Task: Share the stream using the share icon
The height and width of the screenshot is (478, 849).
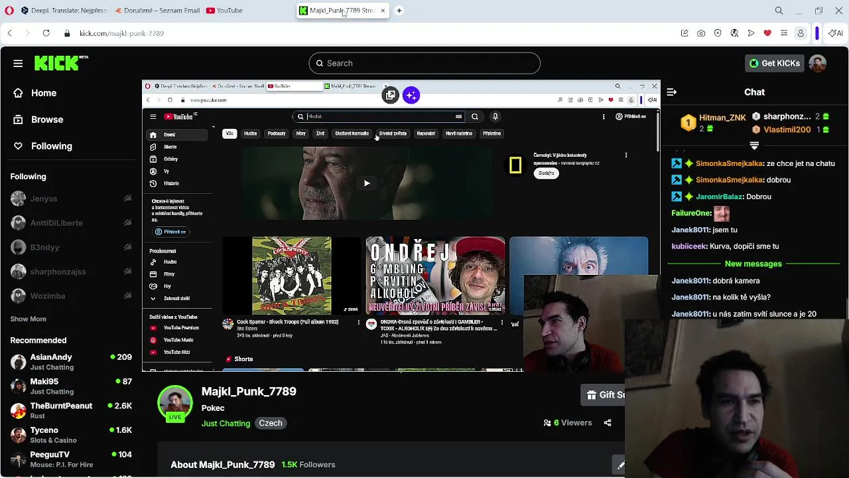Action: click(608, 423)
